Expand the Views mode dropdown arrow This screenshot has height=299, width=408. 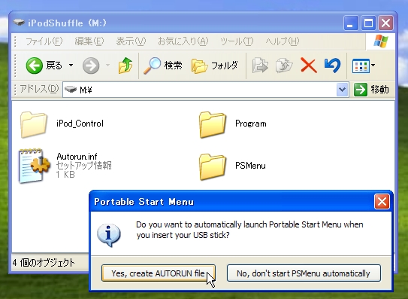pos(373,66)
